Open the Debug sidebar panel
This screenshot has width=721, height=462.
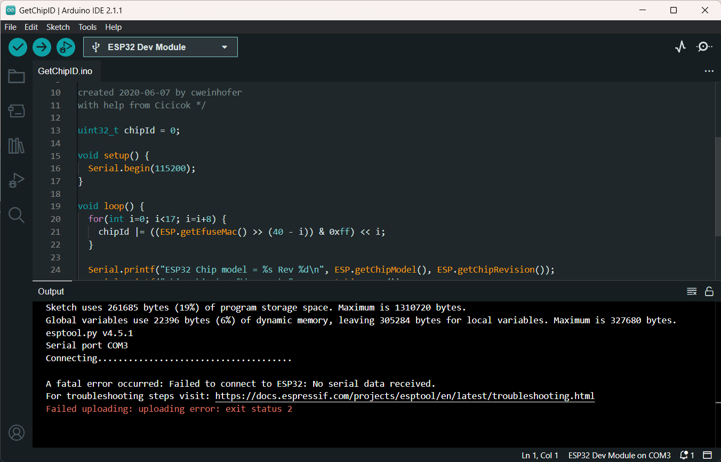coord(17,180)
